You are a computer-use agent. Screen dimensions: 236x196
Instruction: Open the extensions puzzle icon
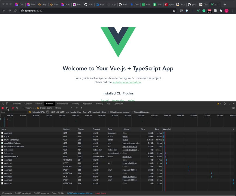pos(221,11)
